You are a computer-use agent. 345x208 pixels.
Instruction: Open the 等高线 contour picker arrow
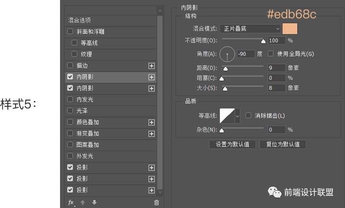coord(238,116)
